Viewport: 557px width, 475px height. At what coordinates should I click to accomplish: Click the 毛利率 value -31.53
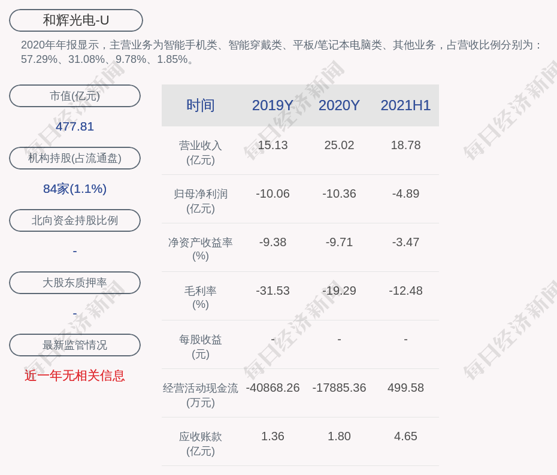(x=273, y=291)
